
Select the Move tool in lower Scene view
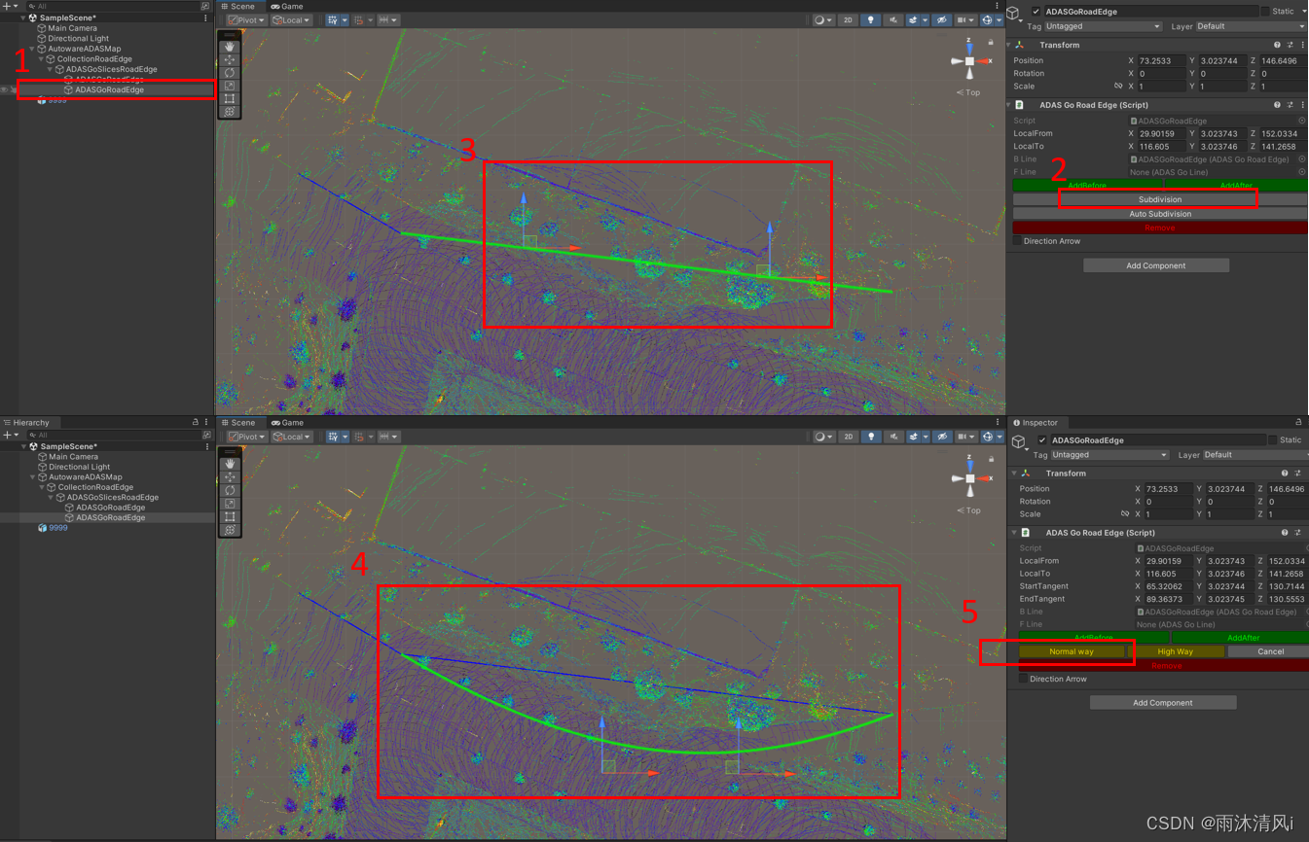[x=230, y=477]
